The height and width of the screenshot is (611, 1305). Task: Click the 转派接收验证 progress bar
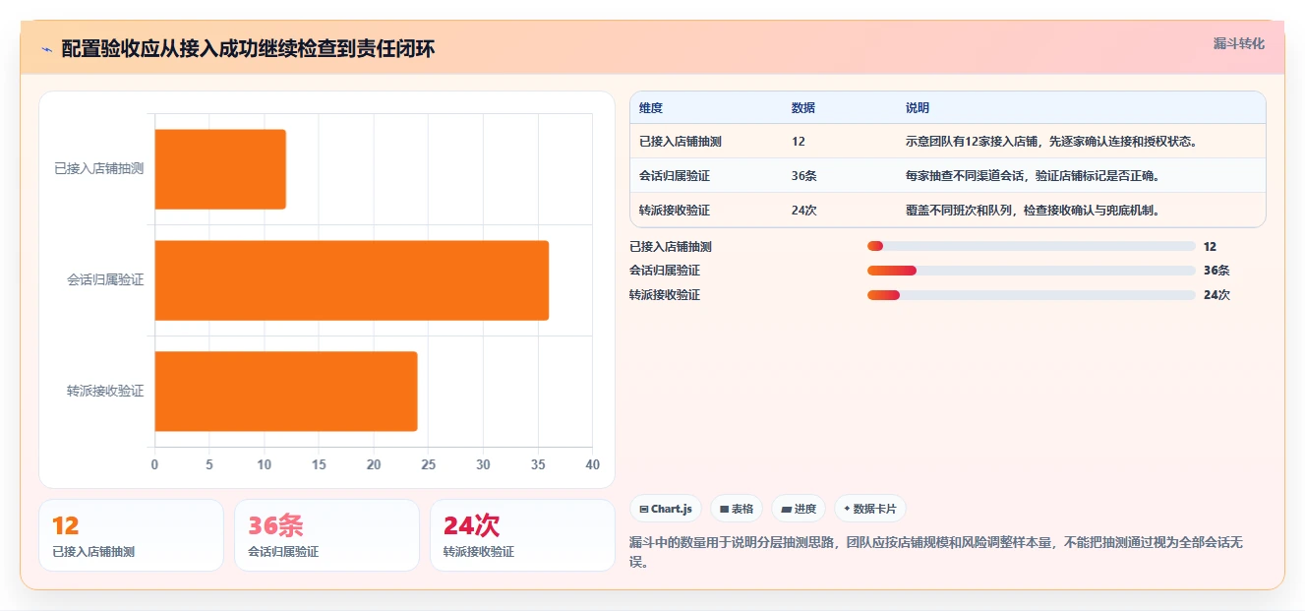click(x=1032, y=295)
